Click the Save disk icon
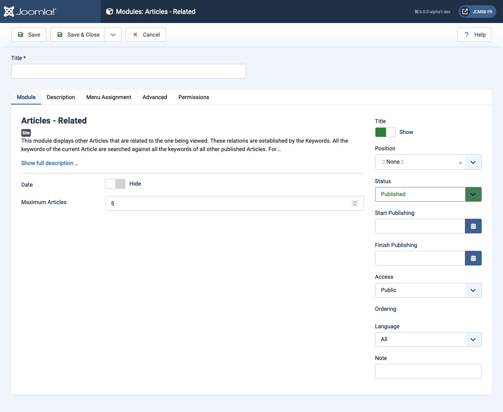The image size is (503, 412). (21, 35)
